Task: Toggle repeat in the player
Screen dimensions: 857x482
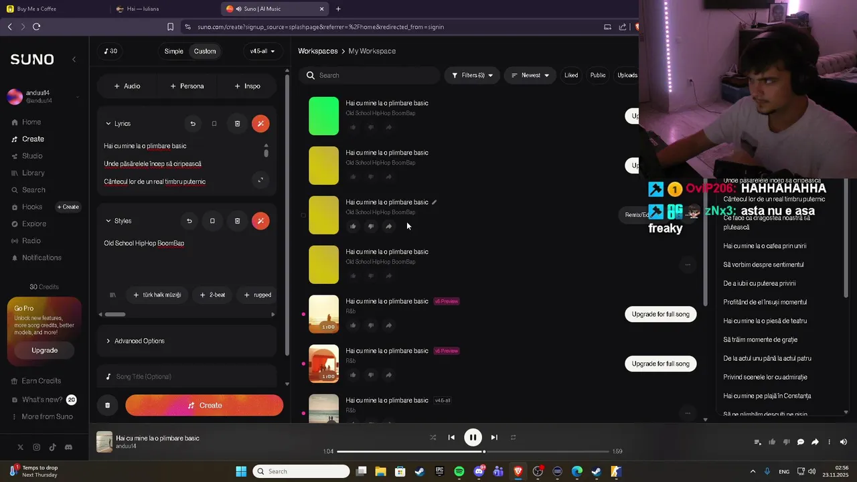Action: [x=514, y=438]
